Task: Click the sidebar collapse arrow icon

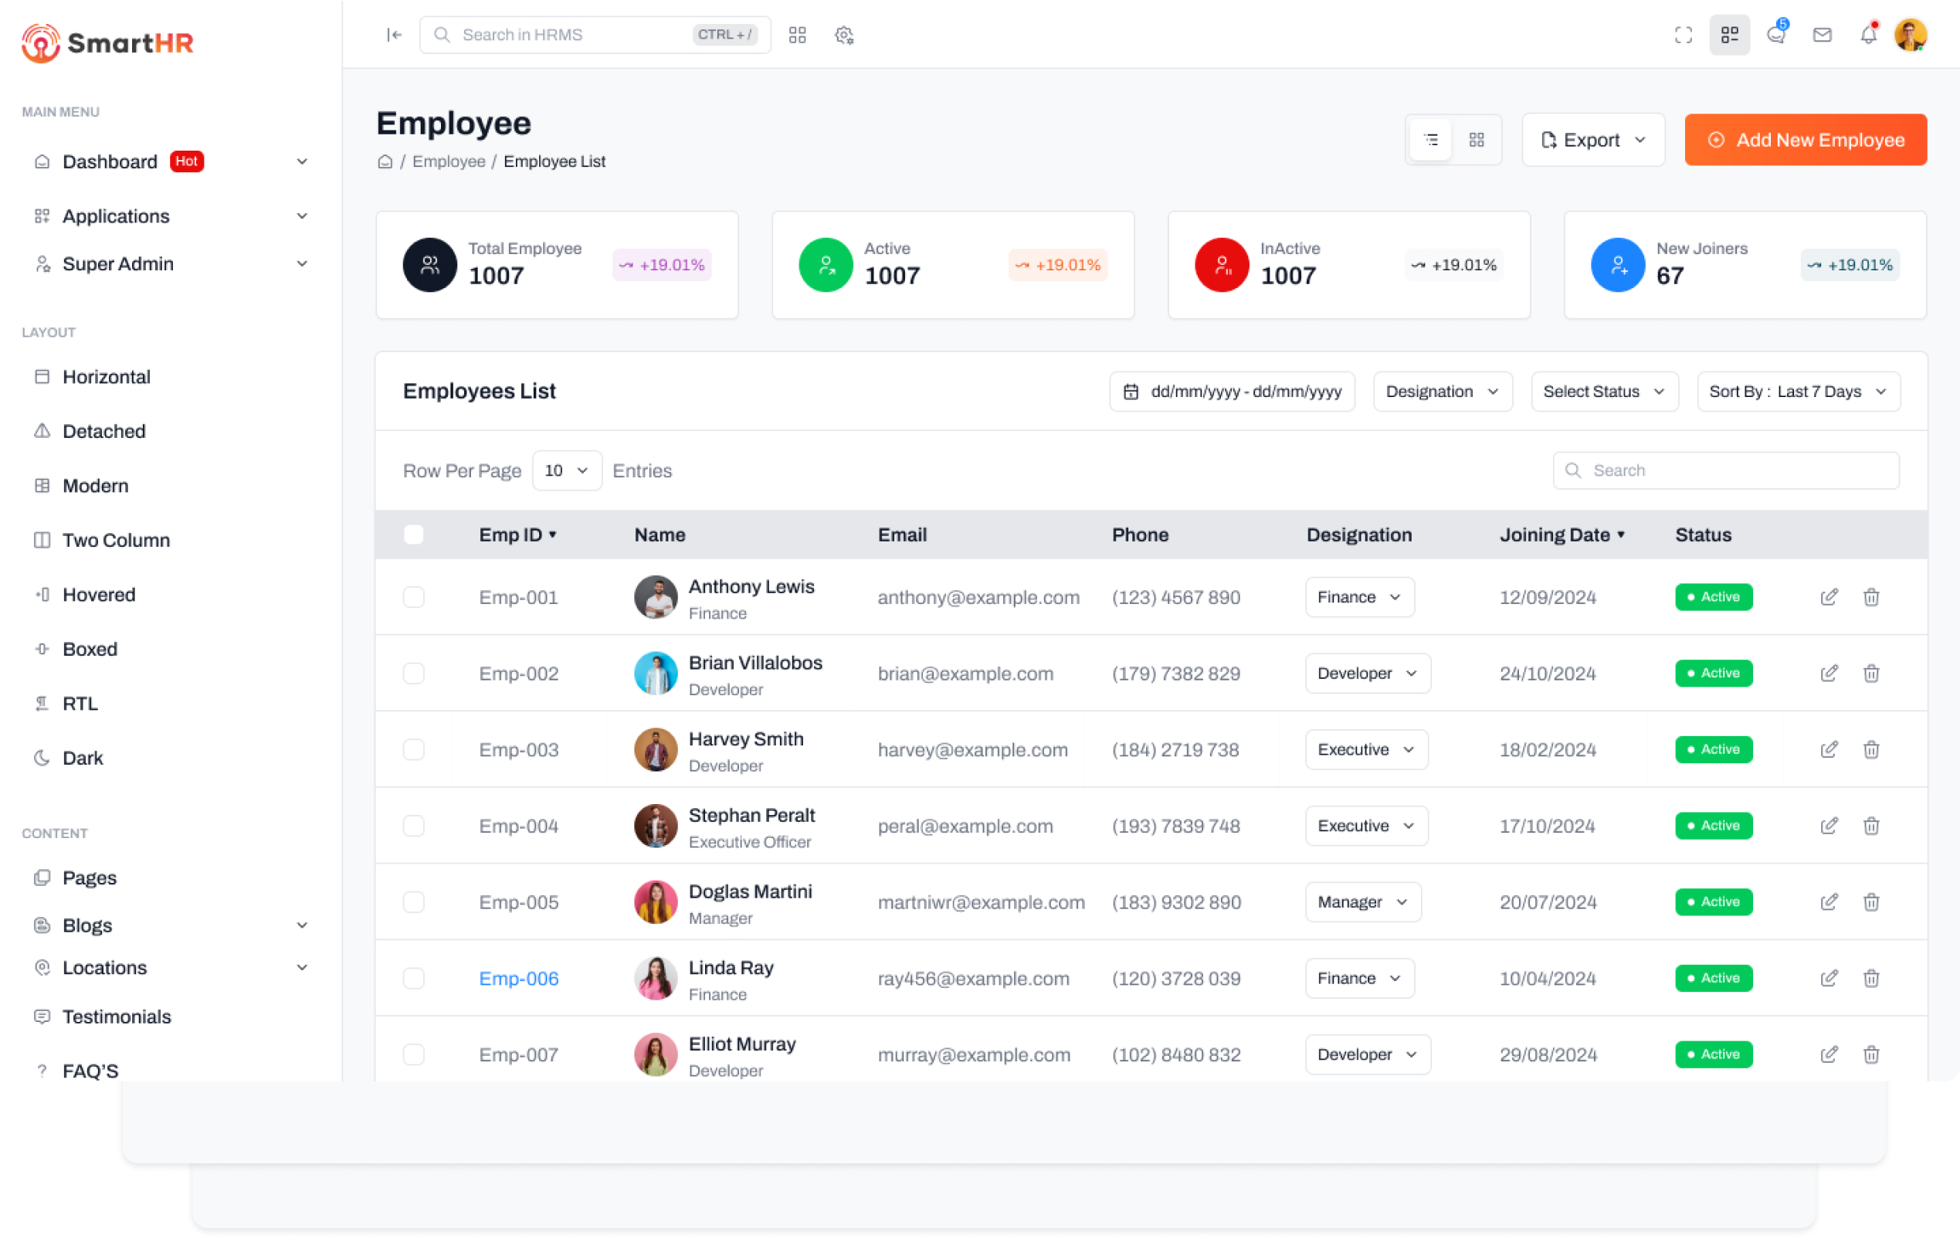Action: pyautogui.click(x=394, y=35)
